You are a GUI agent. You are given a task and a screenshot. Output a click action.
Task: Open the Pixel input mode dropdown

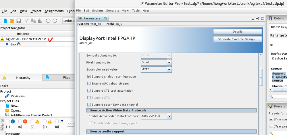tap(169, 62)
